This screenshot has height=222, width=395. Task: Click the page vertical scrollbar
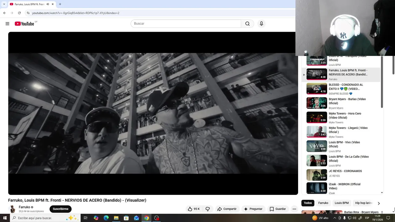393,65
